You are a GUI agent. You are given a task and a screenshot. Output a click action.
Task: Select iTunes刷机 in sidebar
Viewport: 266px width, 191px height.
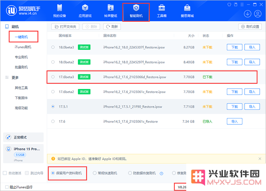pos(23,47)
